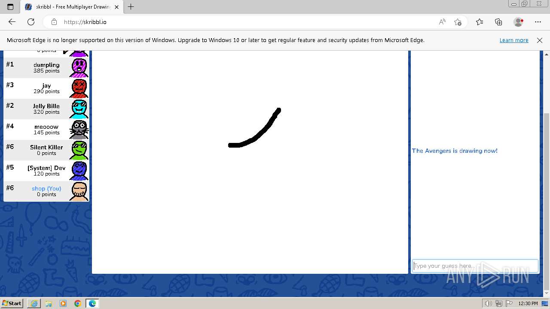Click 'The Avengers is drawing now!' message
Viewport: 550px width, 309px height.
(x=455, y=151)
